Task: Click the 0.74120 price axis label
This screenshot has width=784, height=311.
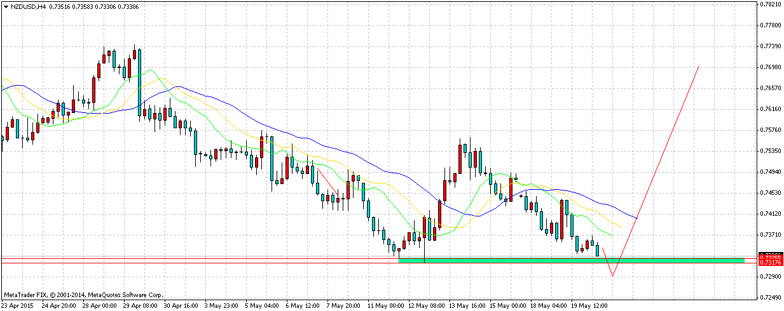Action: point(770,213)
